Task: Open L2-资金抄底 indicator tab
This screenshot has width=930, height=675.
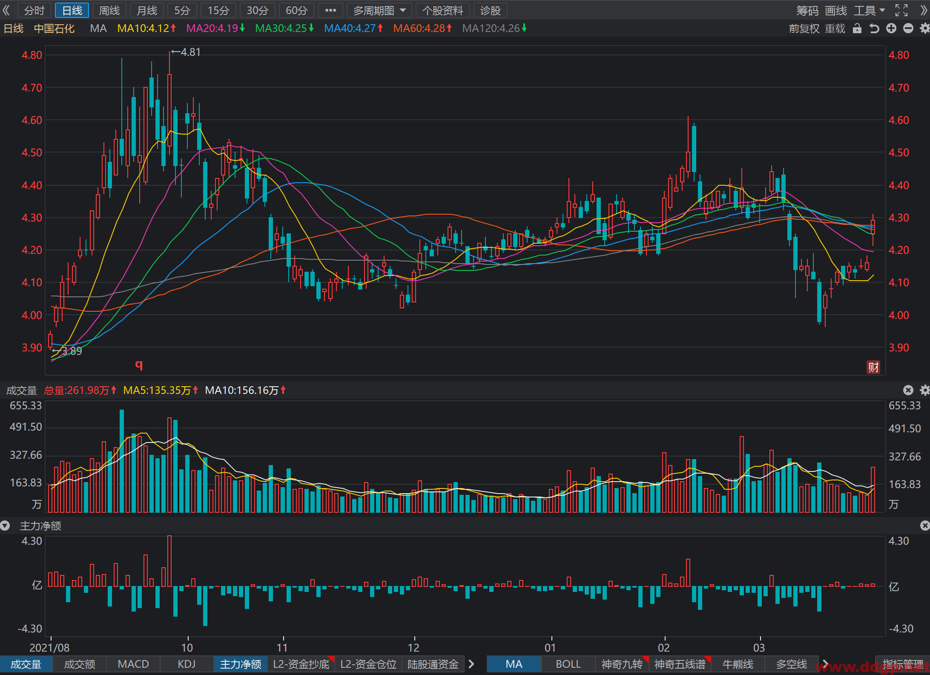Action: click(x=301, y=664)
